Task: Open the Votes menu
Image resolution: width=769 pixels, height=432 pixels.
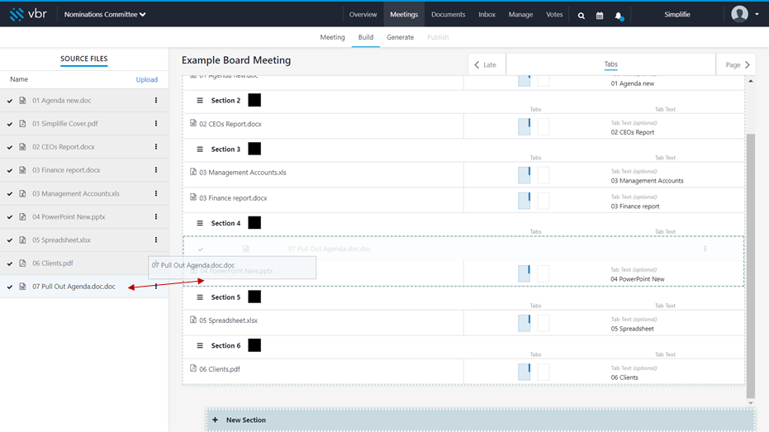Action: pos(555,14)
